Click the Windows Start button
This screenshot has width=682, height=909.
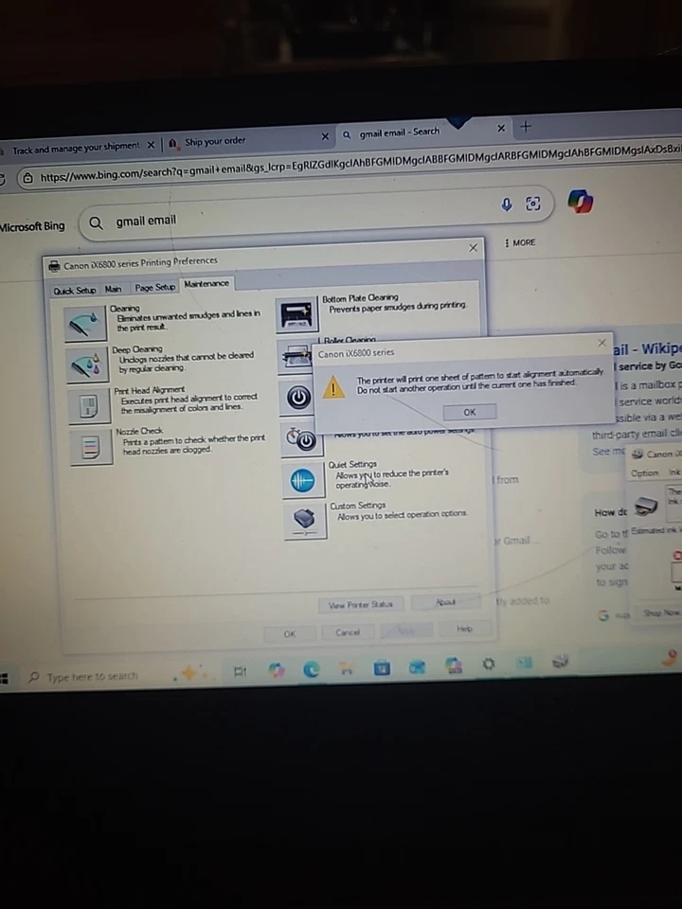point(4,678)
